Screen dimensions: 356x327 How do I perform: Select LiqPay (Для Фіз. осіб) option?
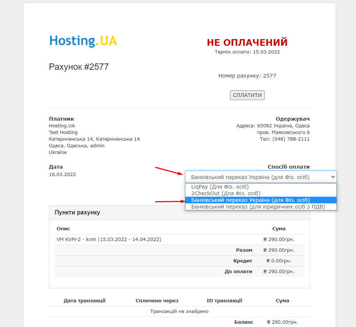[261, 187]
